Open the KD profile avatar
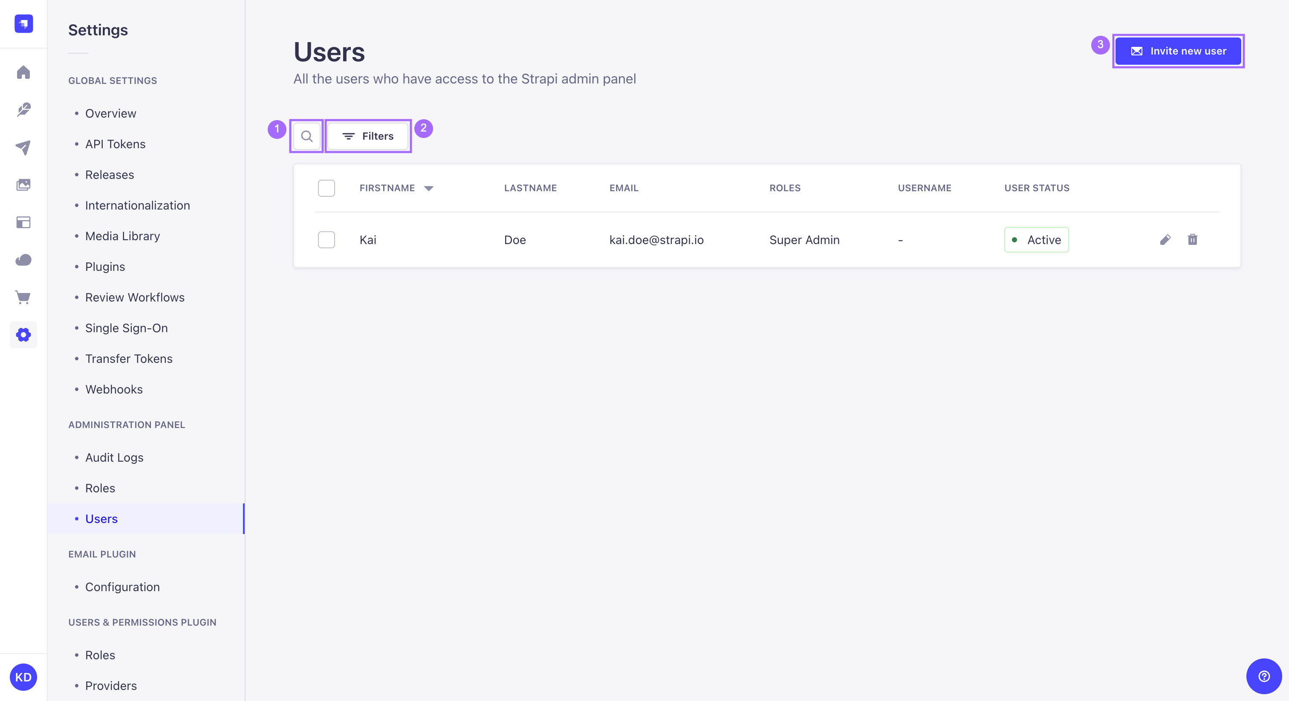 pos(23,677)
